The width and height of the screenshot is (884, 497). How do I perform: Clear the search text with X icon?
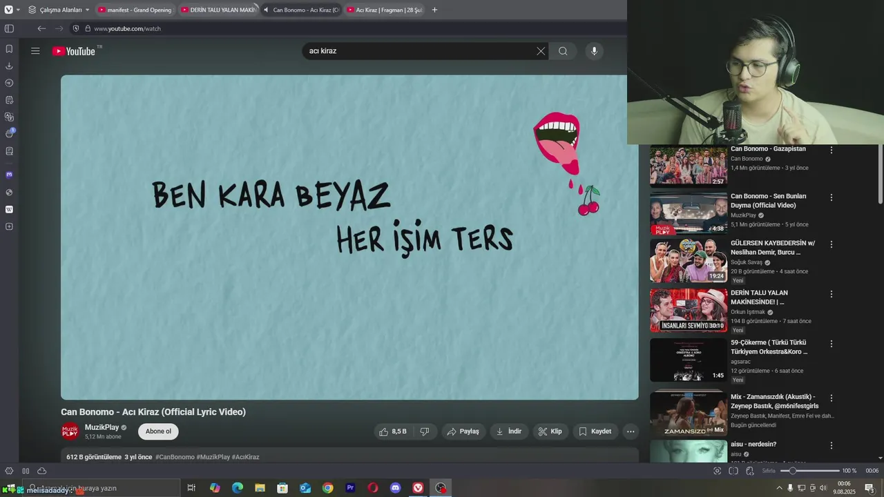click(541, 51)
